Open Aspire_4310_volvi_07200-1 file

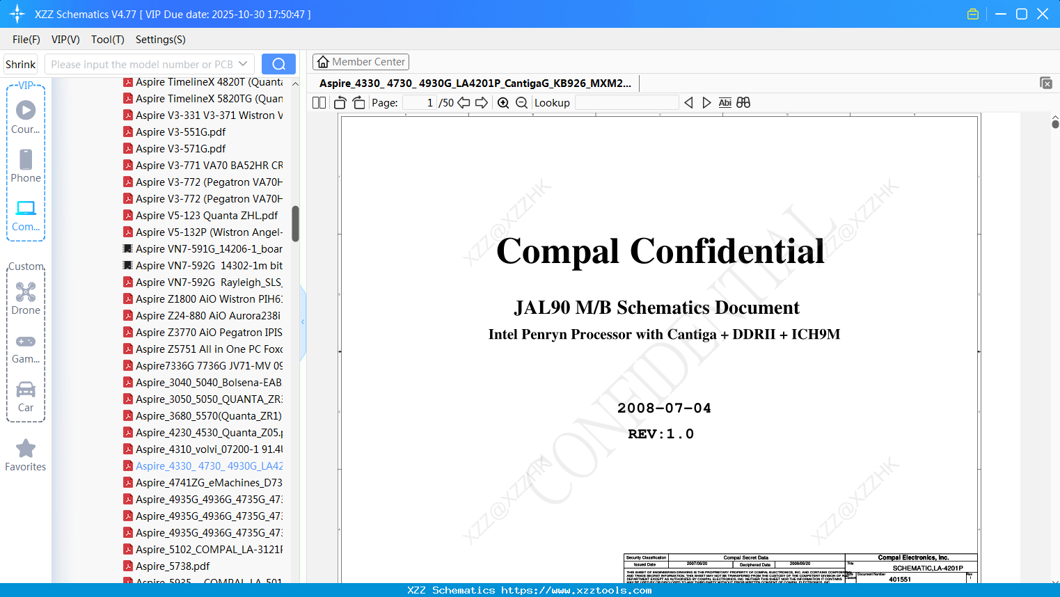203,449
